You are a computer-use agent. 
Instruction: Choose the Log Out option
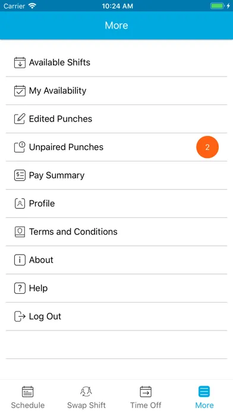click(x=116, y=316)
